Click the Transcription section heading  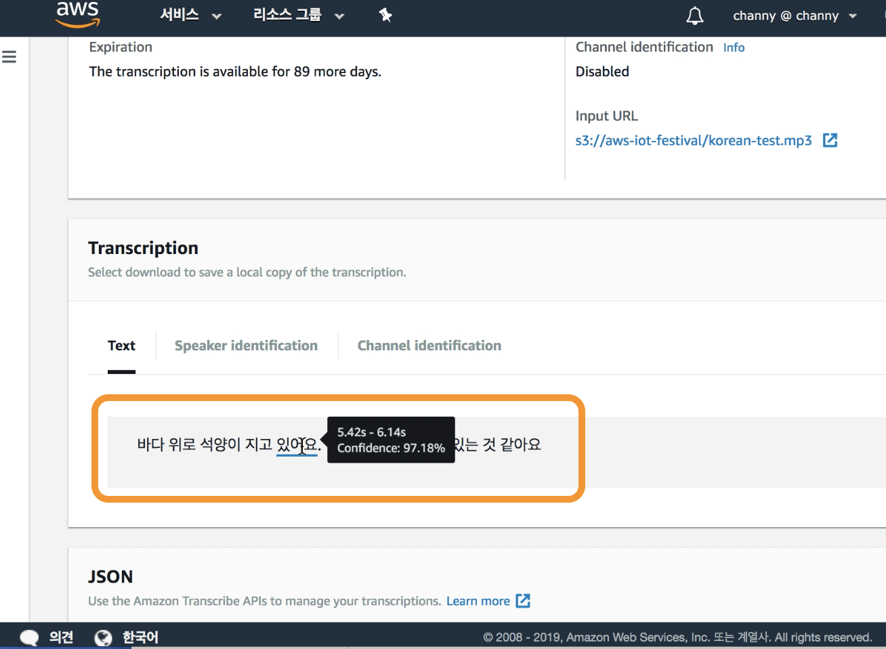143,248
